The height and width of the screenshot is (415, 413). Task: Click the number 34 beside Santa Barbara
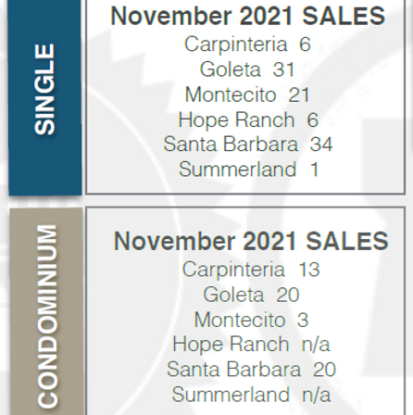coord(321,145)
